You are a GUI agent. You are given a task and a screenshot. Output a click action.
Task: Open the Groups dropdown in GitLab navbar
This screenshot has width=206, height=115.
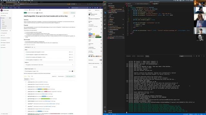click(15, 8)
